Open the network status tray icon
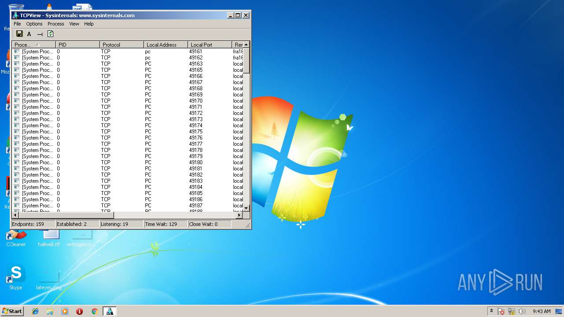The image size is (564, 317). (512, 311)
